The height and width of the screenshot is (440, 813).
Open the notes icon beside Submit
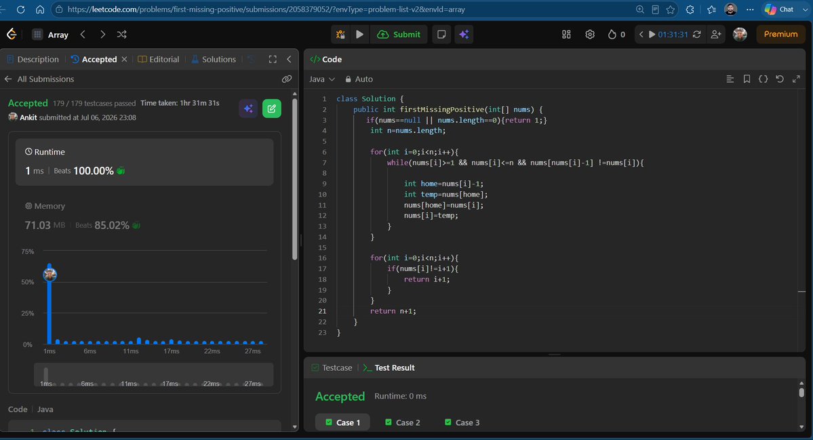point(441,34)
